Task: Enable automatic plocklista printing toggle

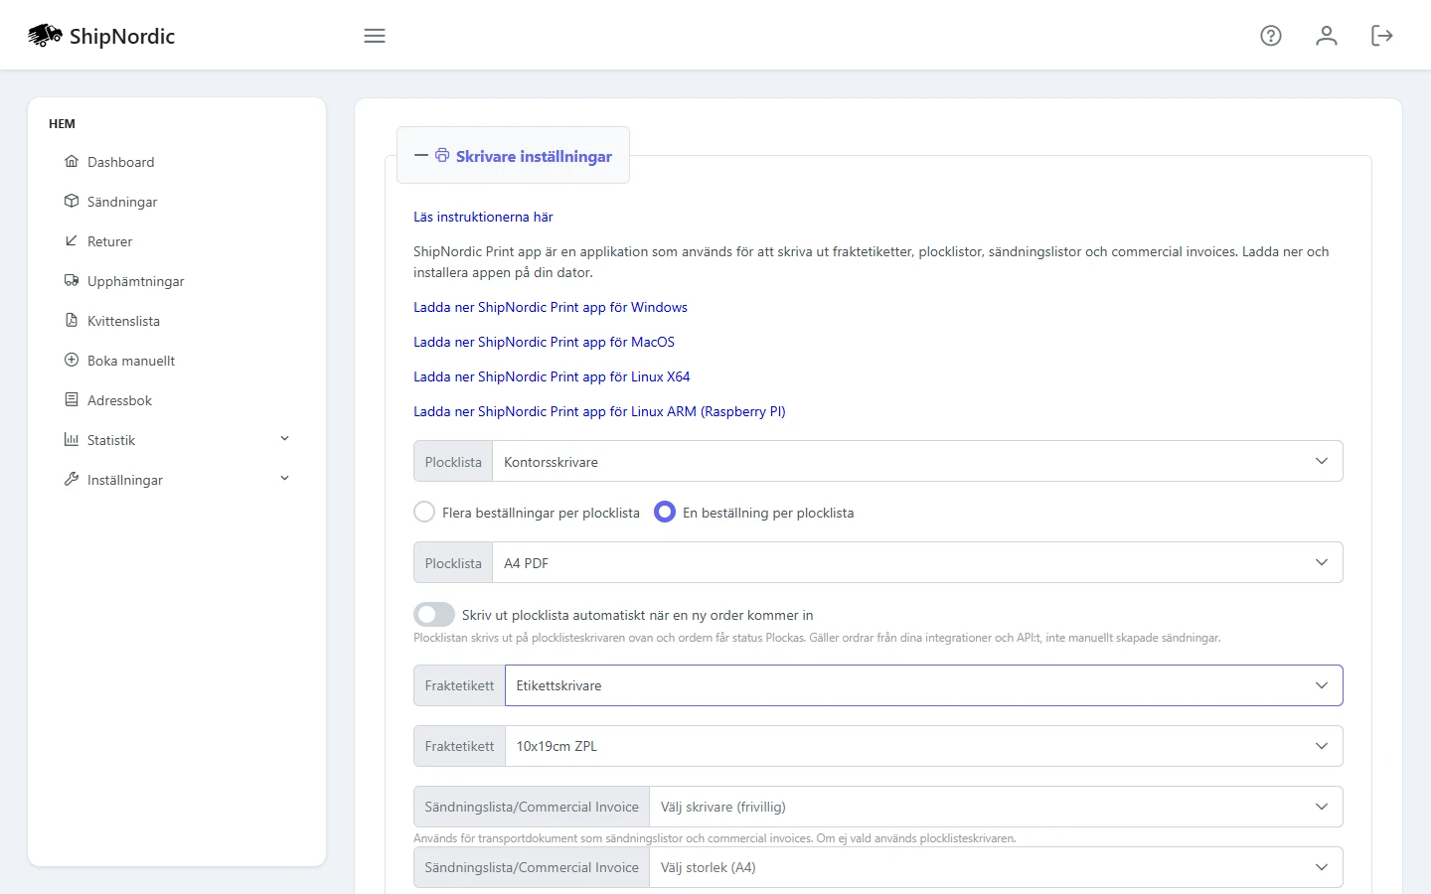Action: [434, 614]
